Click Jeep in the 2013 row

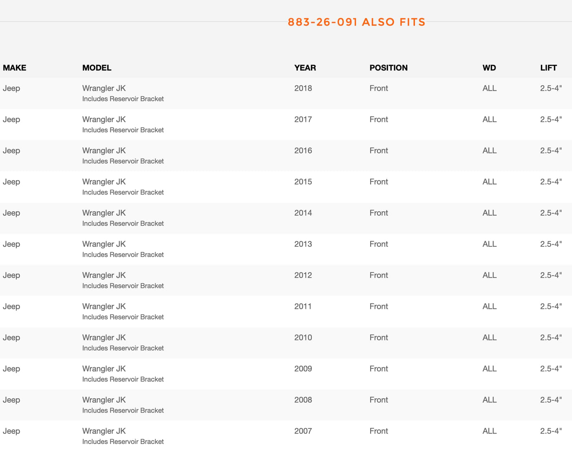click(x=11, y=244)
